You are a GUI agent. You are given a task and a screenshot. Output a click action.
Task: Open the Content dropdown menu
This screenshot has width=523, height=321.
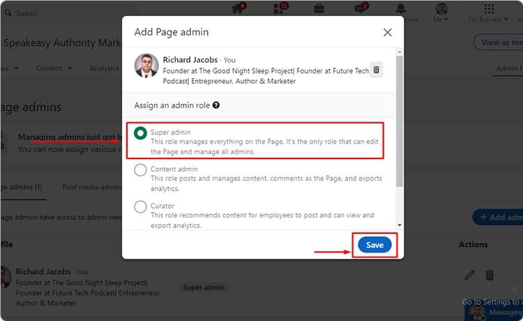click(54, 68)
